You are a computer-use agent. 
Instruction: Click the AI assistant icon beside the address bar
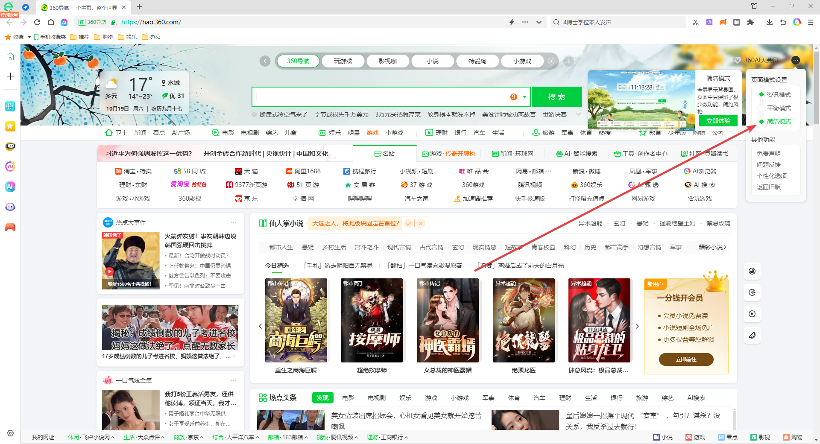click(64, 22)
